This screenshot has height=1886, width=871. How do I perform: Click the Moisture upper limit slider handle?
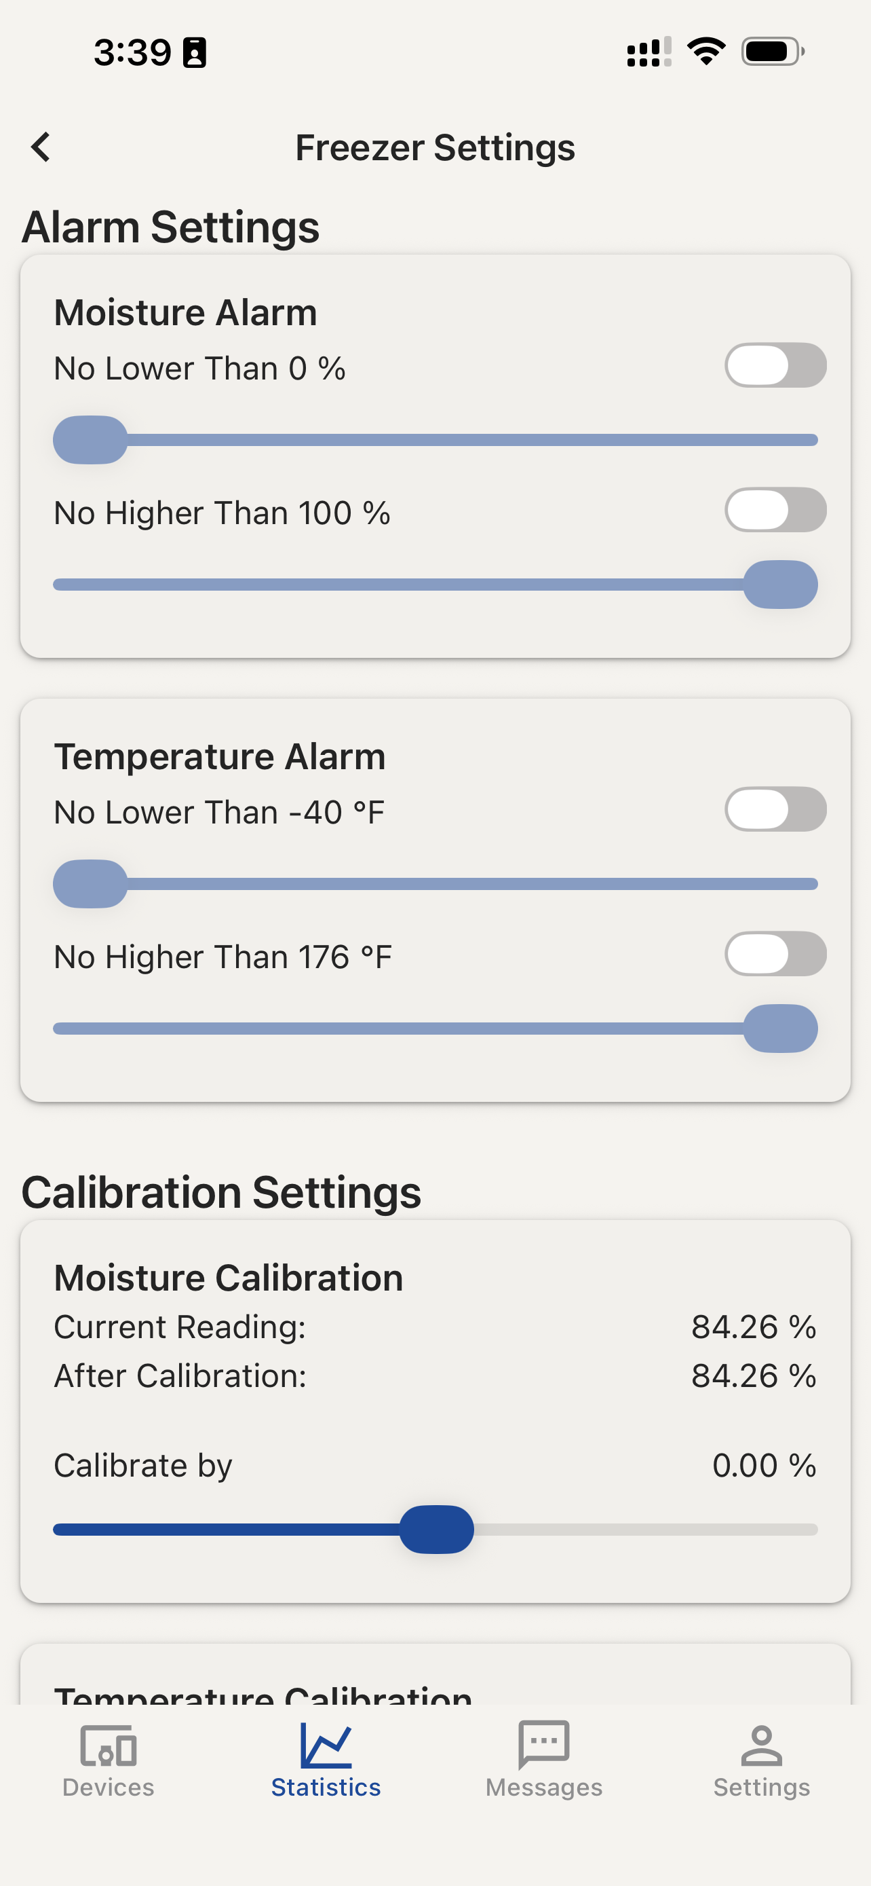[780, 585]
